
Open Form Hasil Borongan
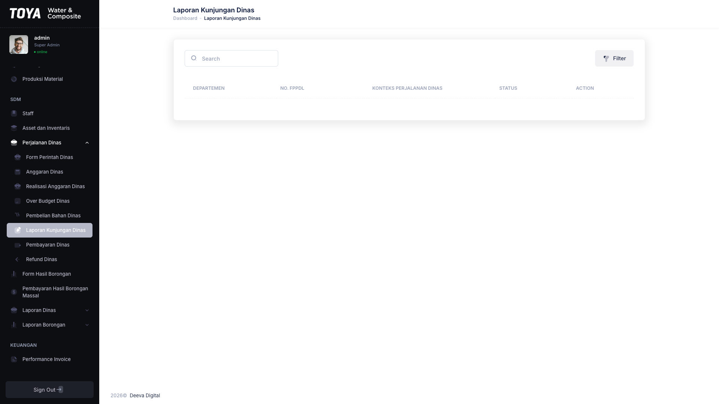(x=49, y=274)
